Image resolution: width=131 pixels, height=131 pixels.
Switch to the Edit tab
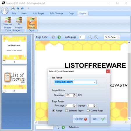pyautogui.click(x=14, y=13)
